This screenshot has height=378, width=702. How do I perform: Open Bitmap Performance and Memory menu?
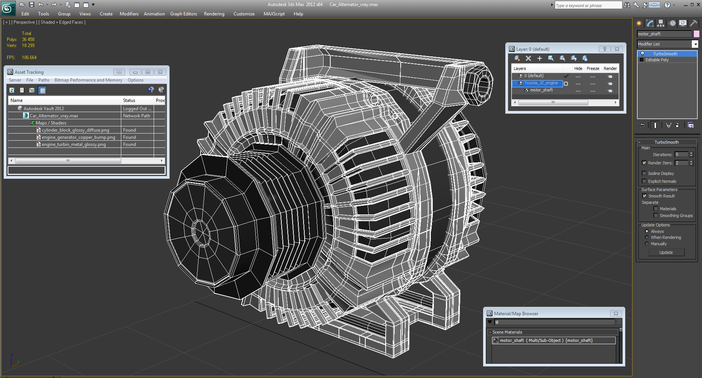89,80
